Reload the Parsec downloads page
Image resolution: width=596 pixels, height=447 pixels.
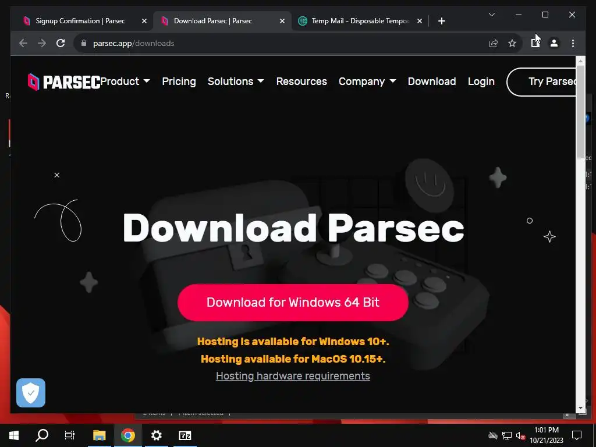[61, 43]
